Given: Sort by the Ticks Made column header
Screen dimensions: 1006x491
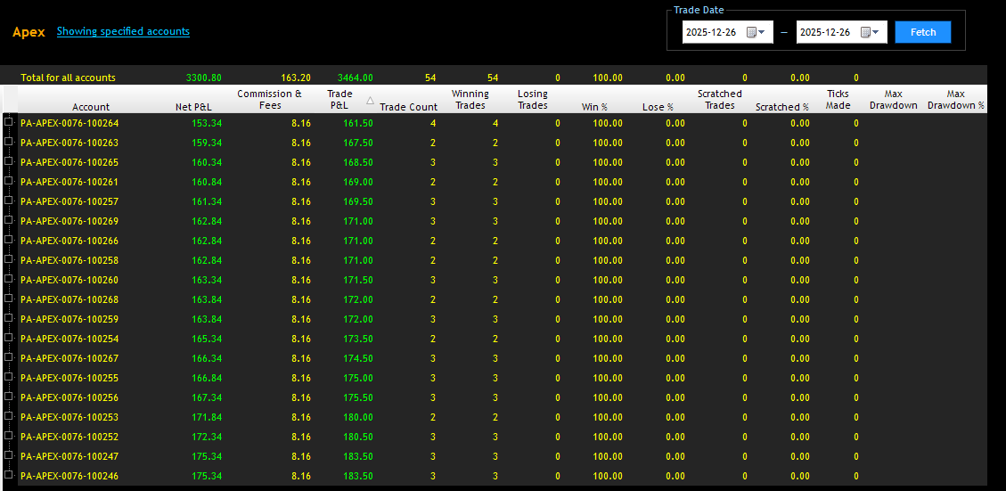Looking at the screenshot, I should point(838,100).
